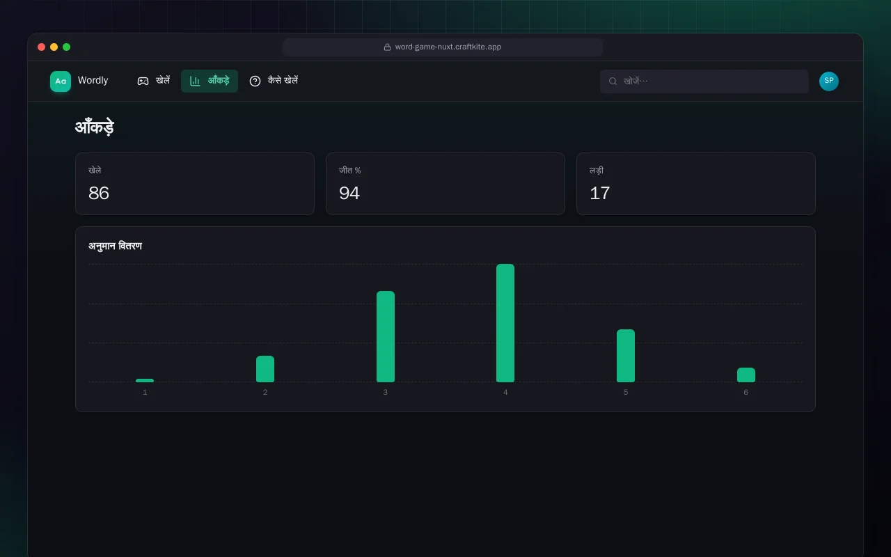
Task: Open the खेलें navigation tab
Action: (x=153, y=81)
